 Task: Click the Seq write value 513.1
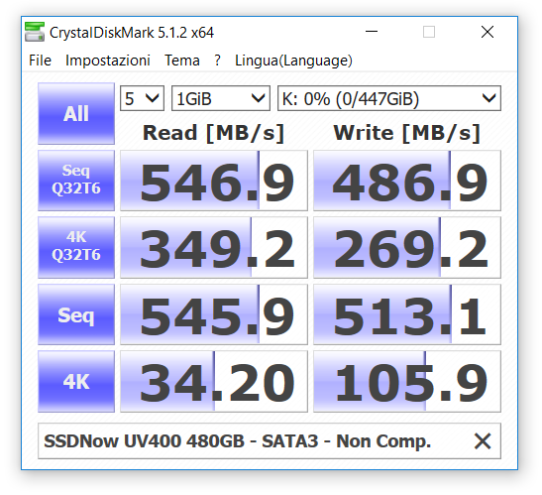point(407,314)
